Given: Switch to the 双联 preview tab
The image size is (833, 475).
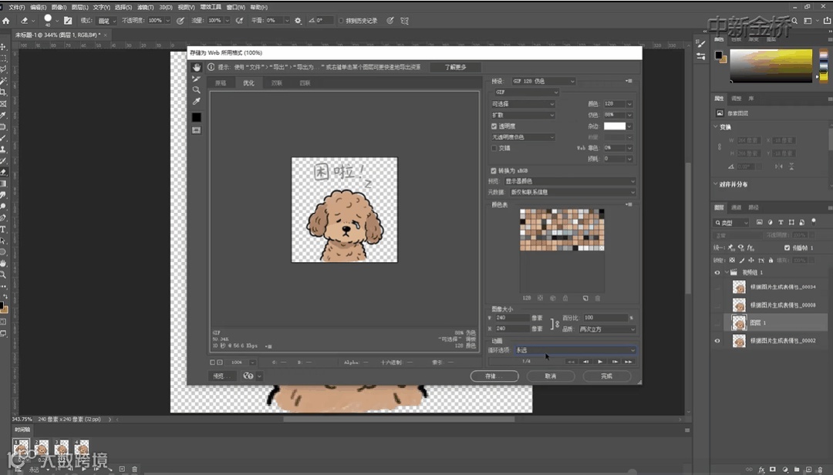Looking at the screenshot, I should click(x=277, y=83).
